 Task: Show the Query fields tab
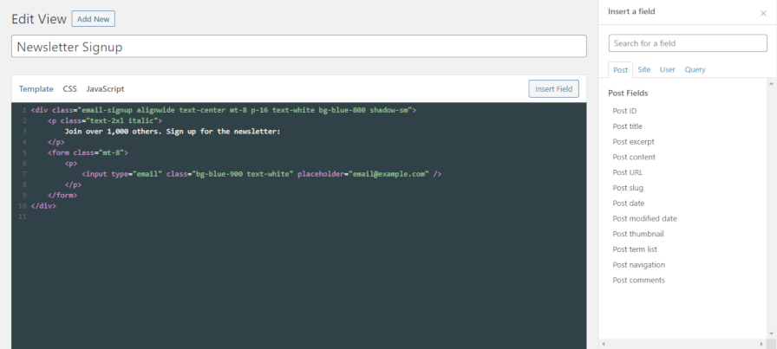pyautogui.click(x=695, y=69)
